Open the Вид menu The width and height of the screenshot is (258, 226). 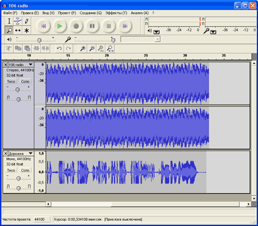click(x=48, y=13)
